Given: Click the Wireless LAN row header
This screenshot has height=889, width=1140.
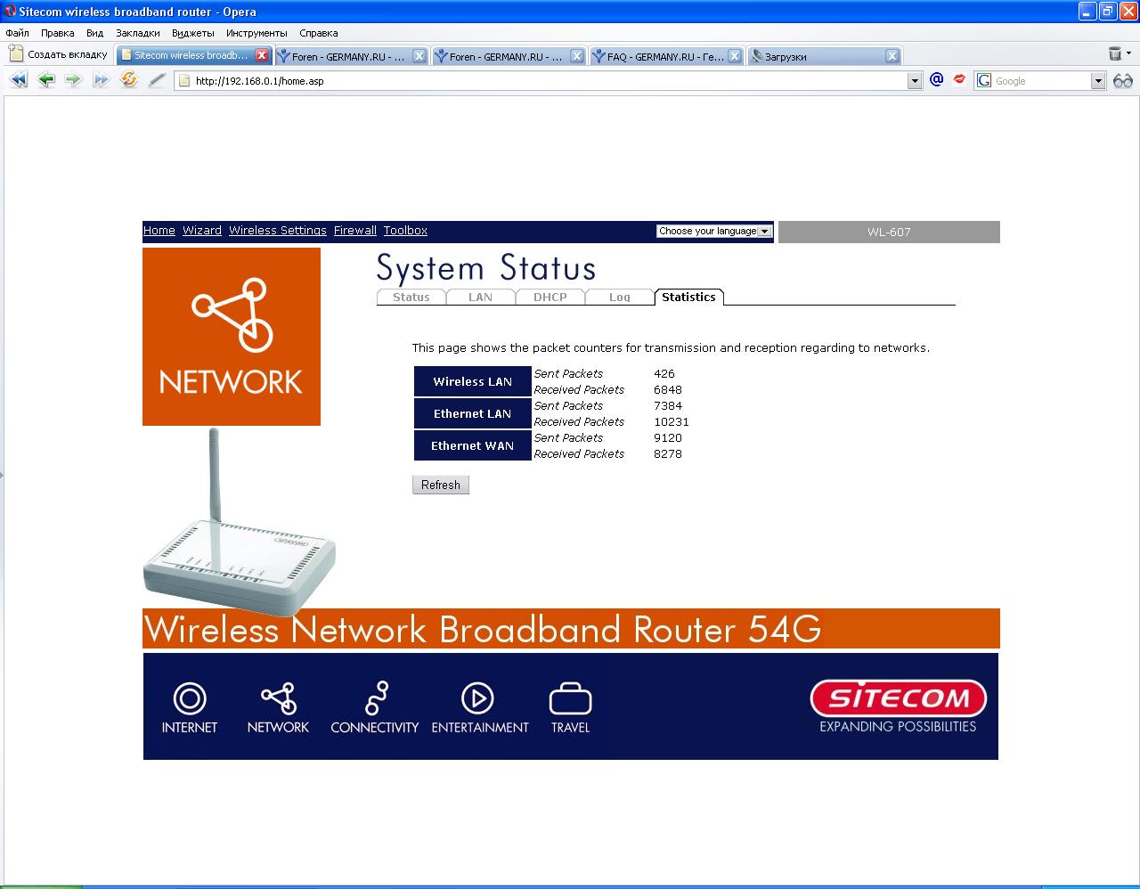Looking at the screenshot, I should [x=473, y=381].
